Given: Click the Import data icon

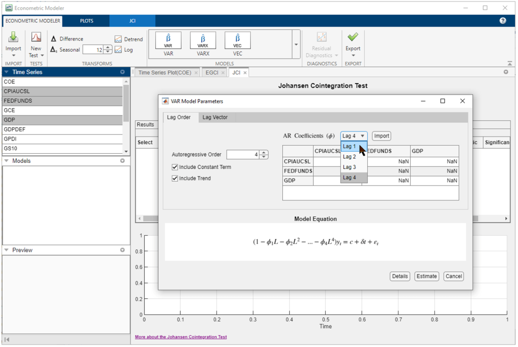Looking at the screenshot, I should pos(13,37).
